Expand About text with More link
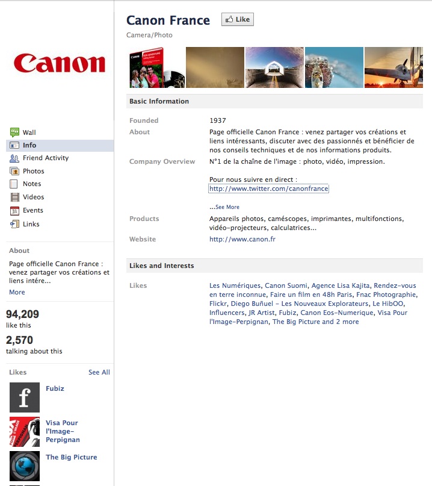Viewport: 432px width, 486px height. click(x=17, y=292)
